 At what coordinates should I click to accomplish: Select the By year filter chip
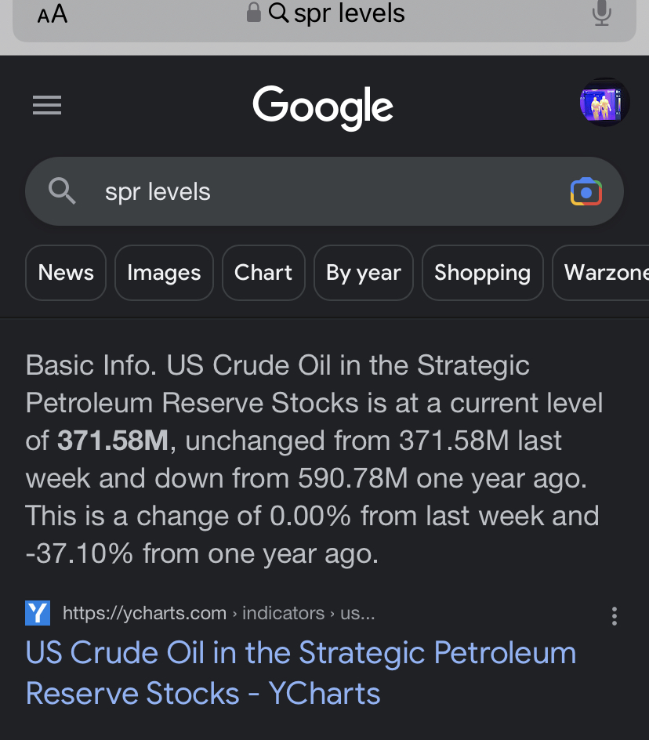pyautogui.click(x=364, y=273)
